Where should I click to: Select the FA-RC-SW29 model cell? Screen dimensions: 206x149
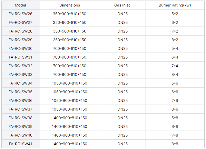pyautogui.click(x=21, y=40)
